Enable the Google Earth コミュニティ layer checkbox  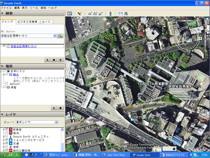point(7,136)
